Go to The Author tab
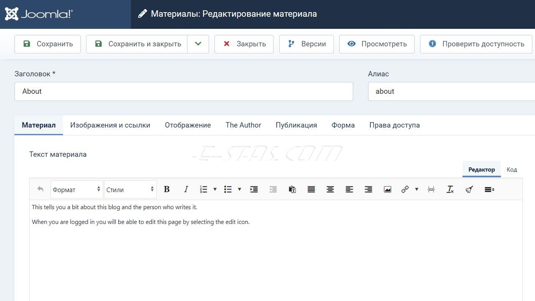Viewport: 535px width, 301px height. pos(243,125)
